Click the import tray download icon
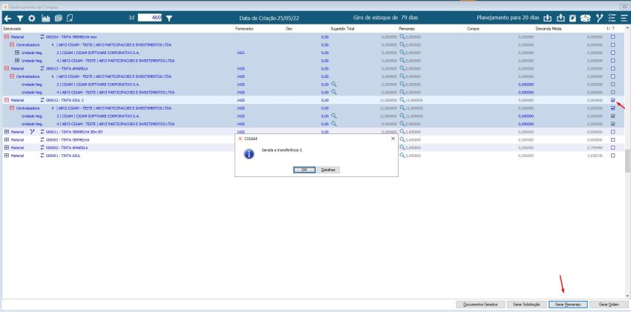This screenshot has height=312, width=631. (x=547, y=18)
